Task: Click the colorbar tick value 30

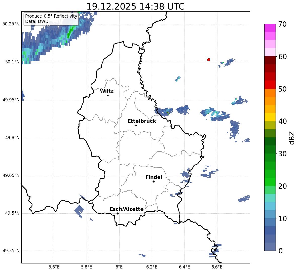Action: [x=282, y=154]
